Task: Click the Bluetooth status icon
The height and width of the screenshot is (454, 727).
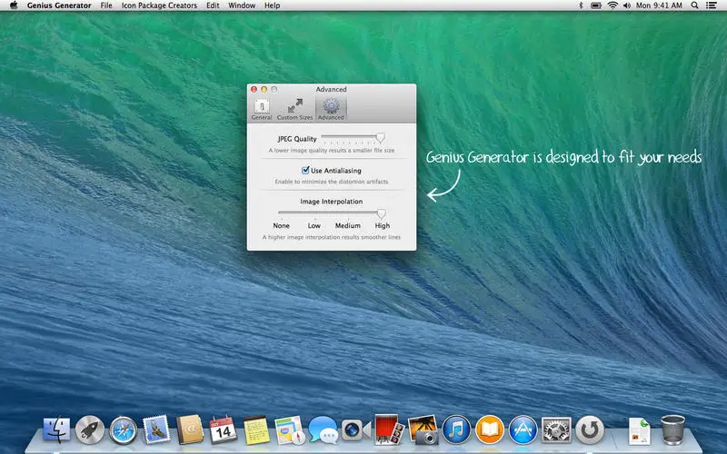Action: click(x=581, y=5)
